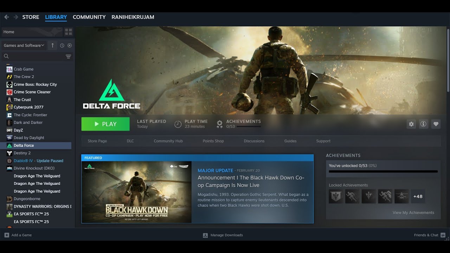Click the LAST PLAYED Today text

(152, 124)
